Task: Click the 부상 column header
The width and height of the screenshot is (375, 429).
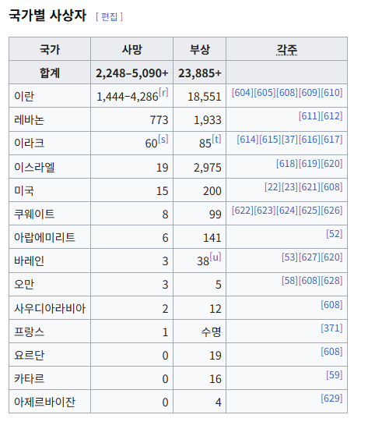Action: [200, 49]
